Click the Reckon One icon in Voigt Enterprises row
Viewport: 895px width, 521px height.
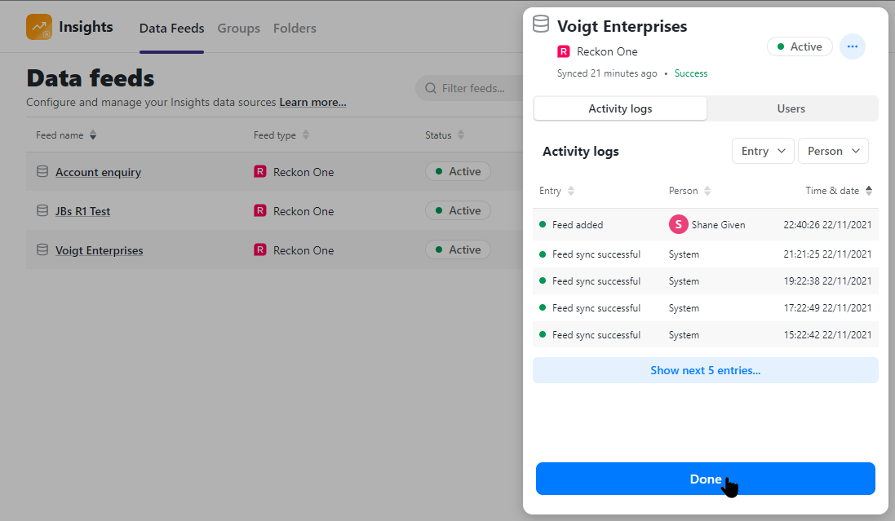click(260, 250)
